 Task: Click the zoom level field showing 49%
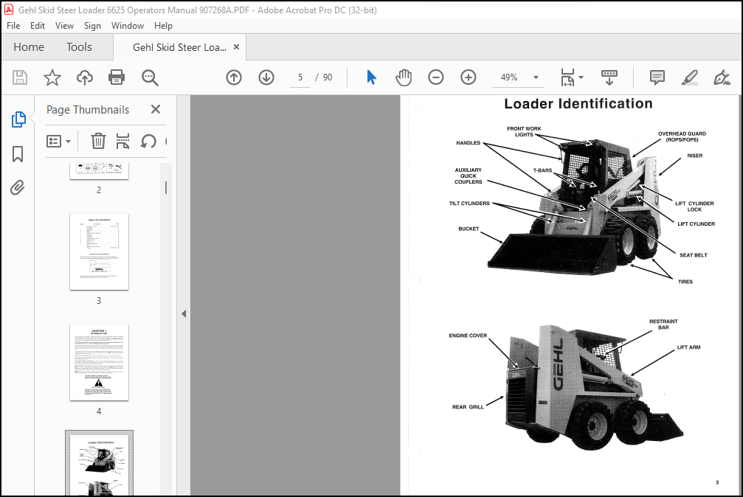click(x=509, y=77)
